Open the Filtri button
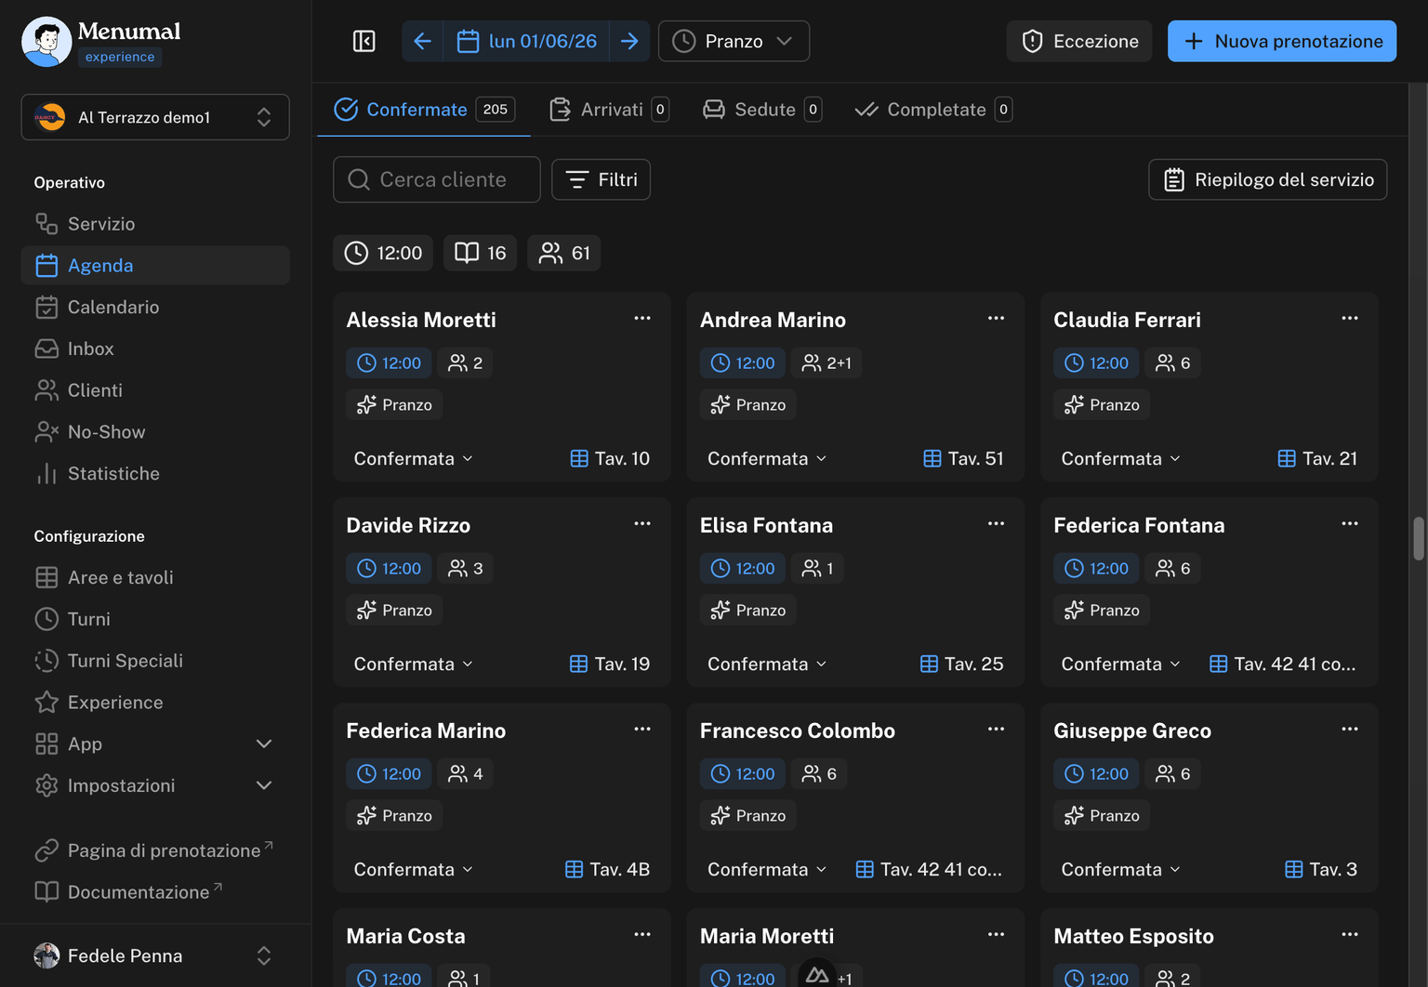The image size is (1428, 987). coord(601,179)
